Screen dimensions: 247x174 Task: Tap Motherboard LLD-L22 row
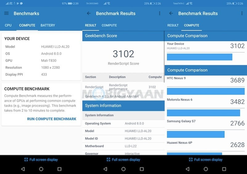(124, 146)
